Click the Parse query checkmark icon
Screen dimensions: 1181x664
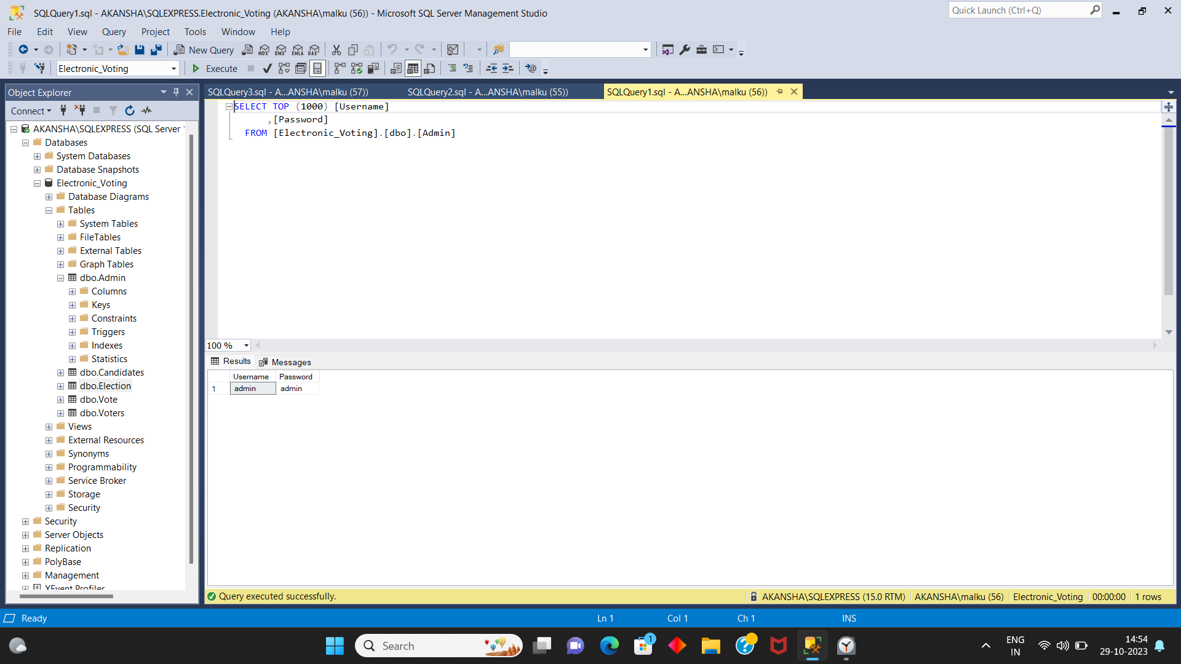pos(267,68)
